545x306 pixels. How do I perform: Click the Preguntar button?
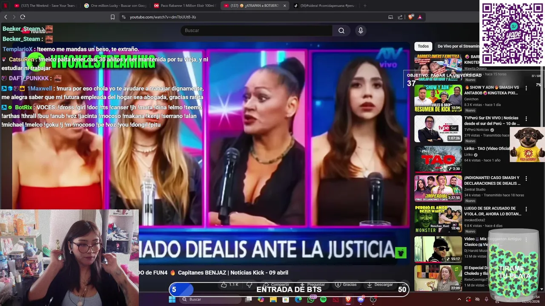point(313,285)
